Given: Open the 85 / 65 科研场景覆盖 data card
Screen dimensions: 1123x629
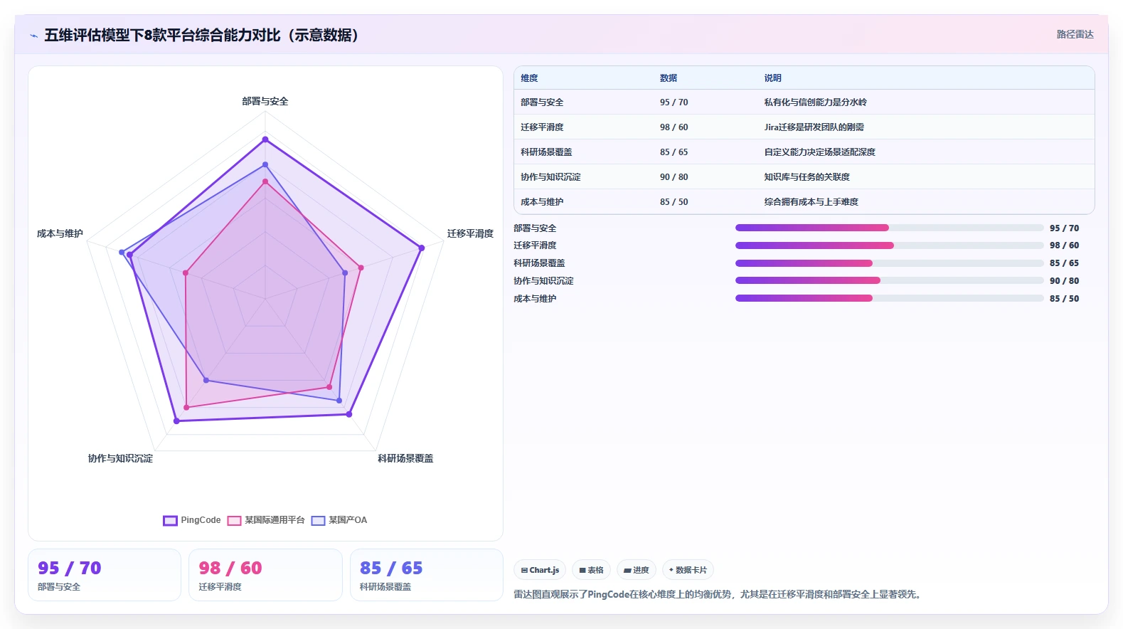Looking at the screenshot, I should (427, 575).
